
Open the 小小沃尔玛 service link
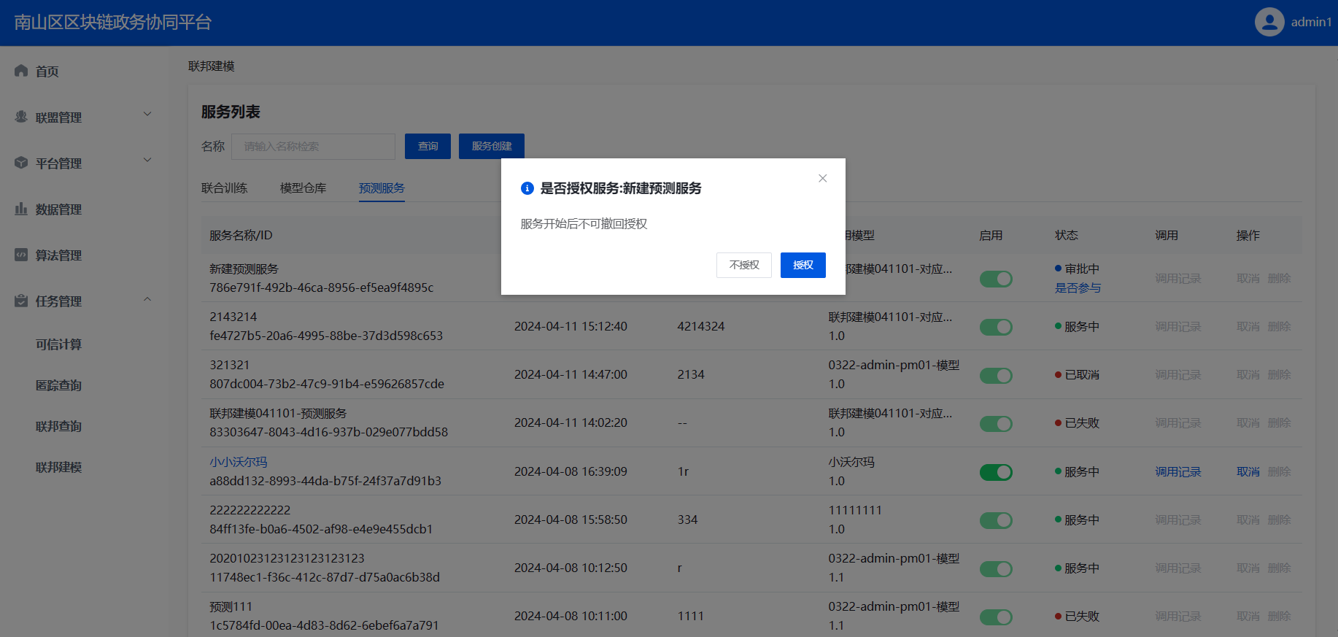click(239, 462)
